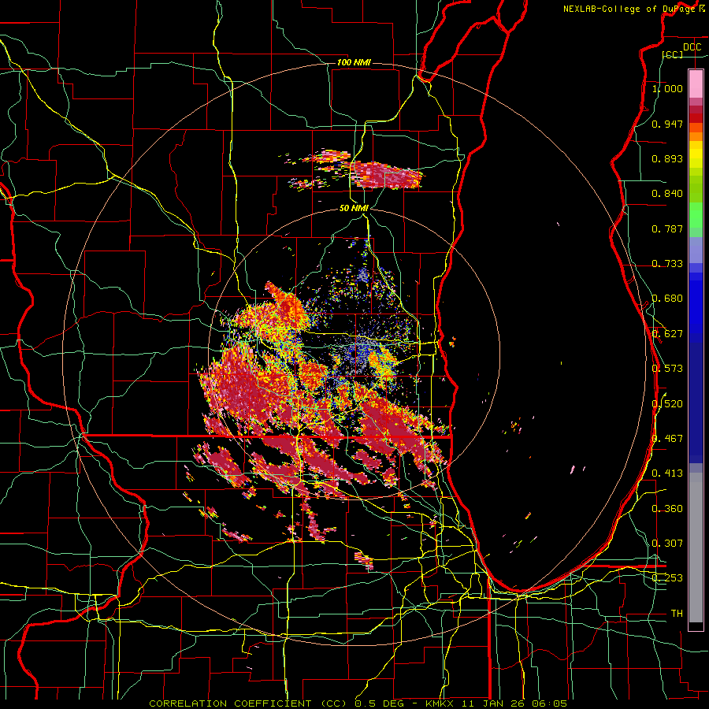The image size is (709, 709).
Task: Select the 0.307 scale value
Action: tap(667, 544)
